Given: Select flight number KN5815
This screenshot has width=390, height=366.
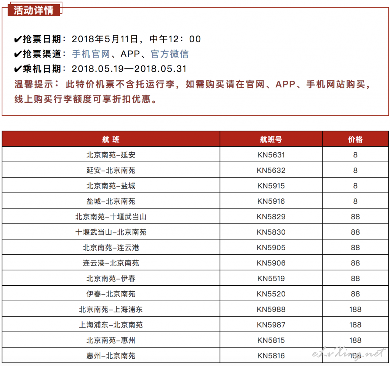Looking at the screenshot, I should (271, 340).
